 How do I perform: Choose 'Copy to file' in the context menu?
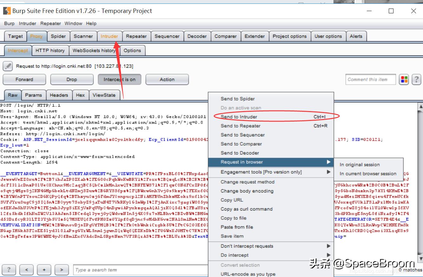click(x=271, y=218)
